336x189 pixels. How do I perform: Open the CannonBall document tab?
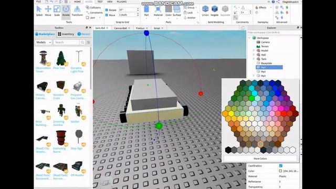120,28
